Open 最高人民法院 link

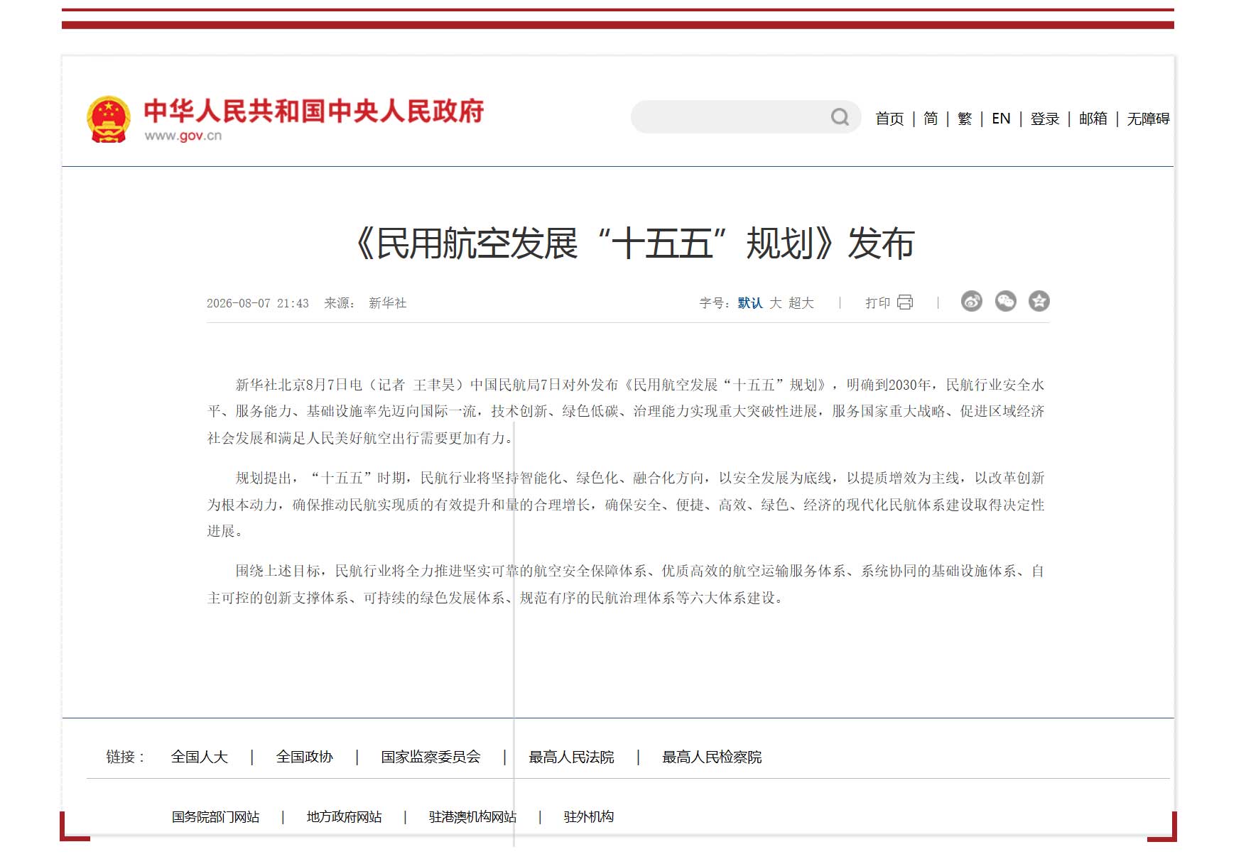coord(571,757)
